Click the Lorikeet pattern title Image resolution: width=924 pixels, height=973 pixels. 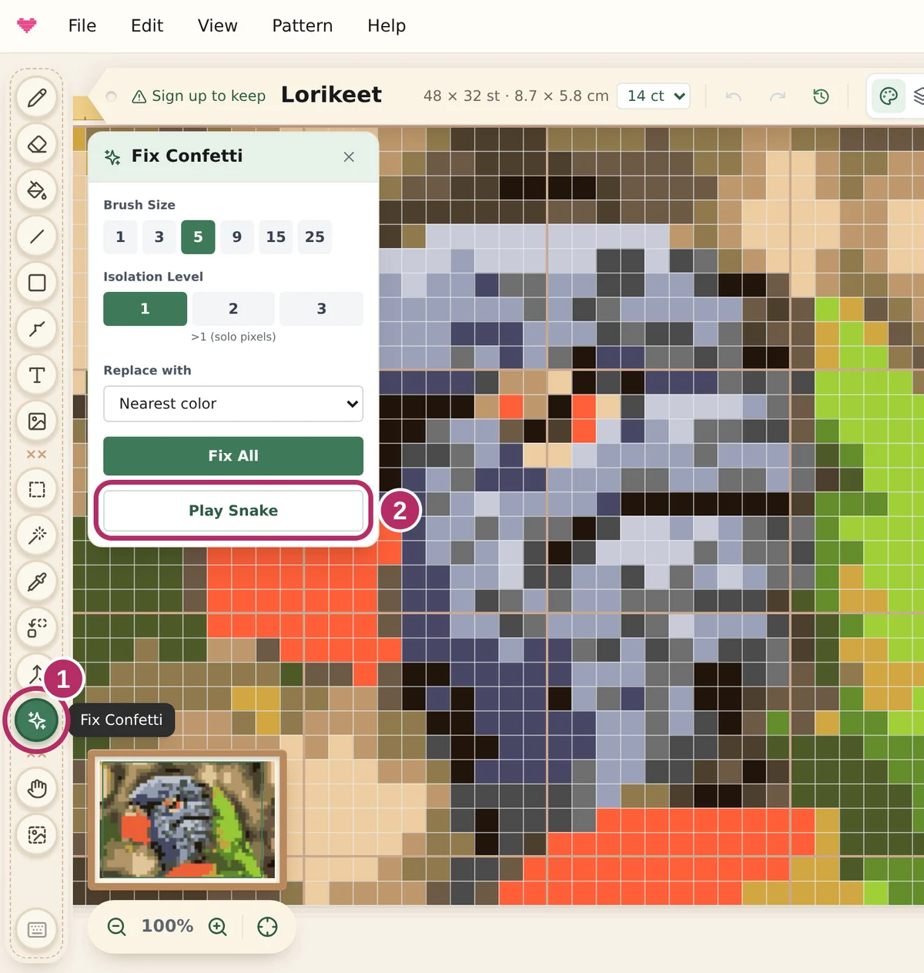[332, 95]
